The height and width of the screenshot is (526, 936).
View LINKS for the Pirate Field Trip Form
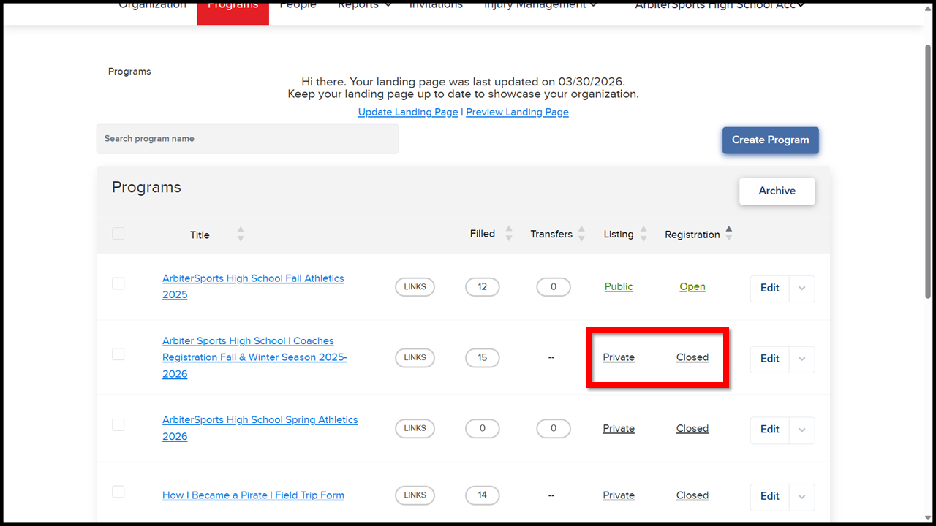click(415, 495)
